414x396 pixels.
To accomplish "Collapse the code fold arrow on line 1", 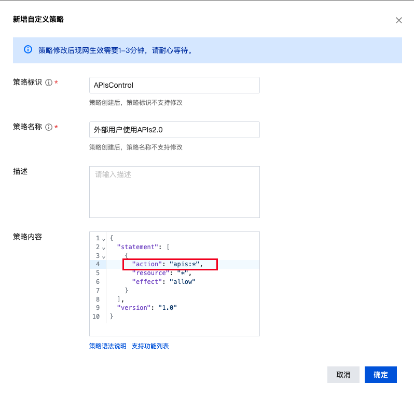I will click(104, 239).
